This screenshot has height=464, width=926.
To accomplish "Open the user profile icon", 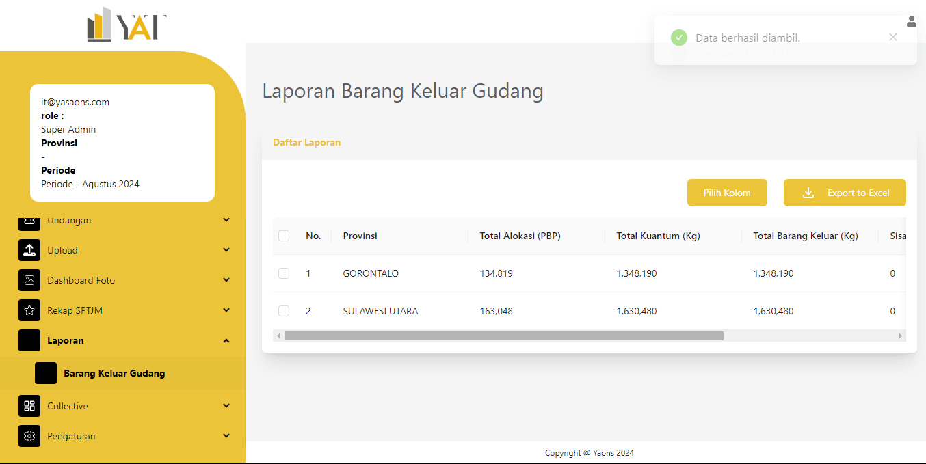I will 911,21.
